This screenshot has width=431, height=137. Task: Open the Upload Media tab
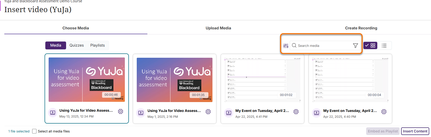pyautogui.click(x=218, y=28)
